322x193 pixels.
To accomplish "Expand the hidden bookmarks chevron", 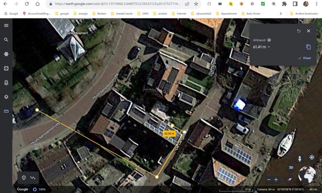I will pos(281,14).
